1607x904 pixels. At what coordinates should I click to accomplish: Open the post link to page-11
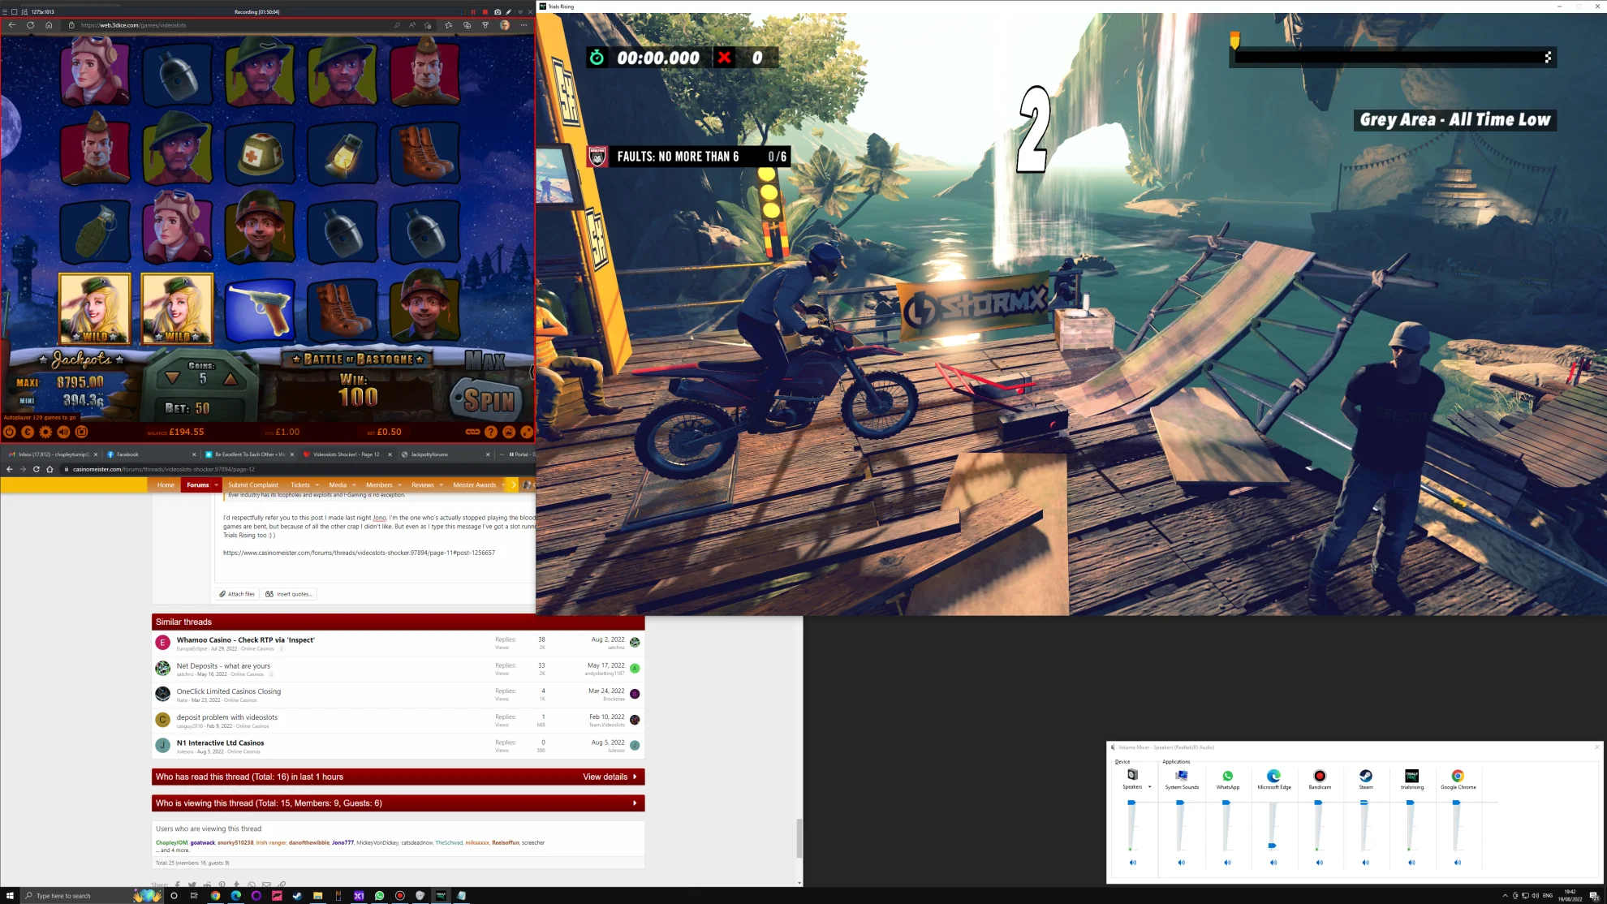[x=359, y=553]
